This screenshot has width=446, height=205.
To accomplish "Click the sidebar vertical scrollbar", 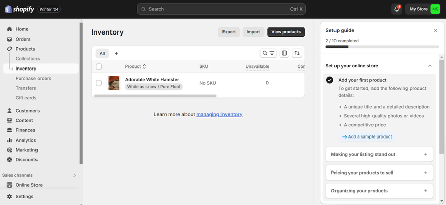I will 81,93.
